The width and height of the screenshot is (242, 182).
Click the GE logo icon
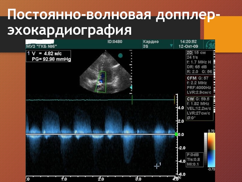click(x=210, y=45)
